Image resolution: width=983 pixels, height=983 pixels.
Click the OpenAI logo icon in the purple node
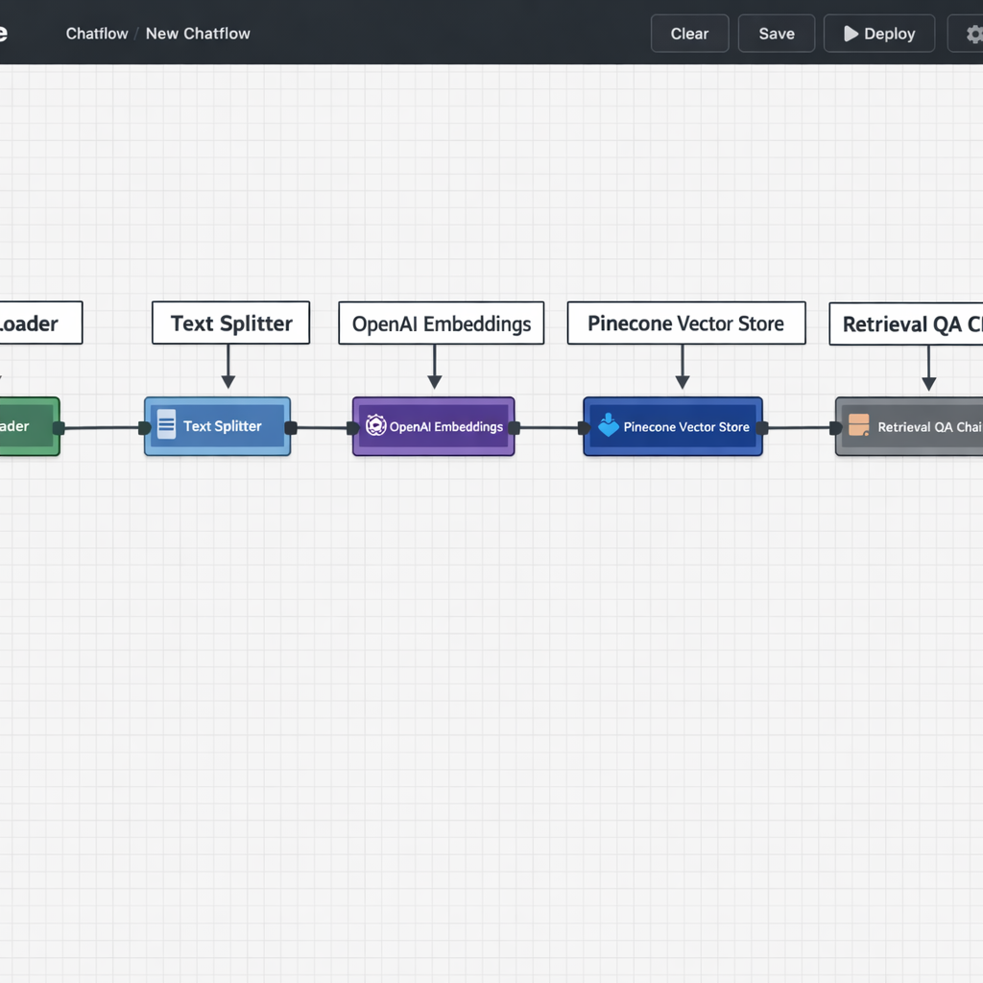[375, 426]
